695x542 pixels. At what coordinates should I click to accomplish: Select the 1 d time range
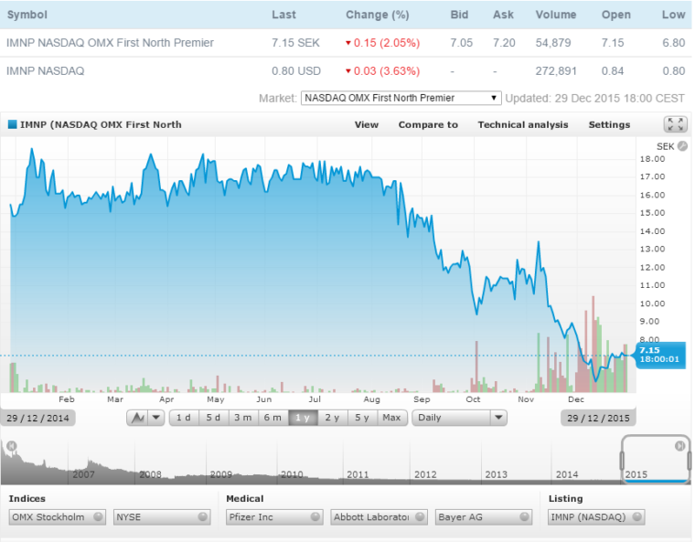[184, 418]
